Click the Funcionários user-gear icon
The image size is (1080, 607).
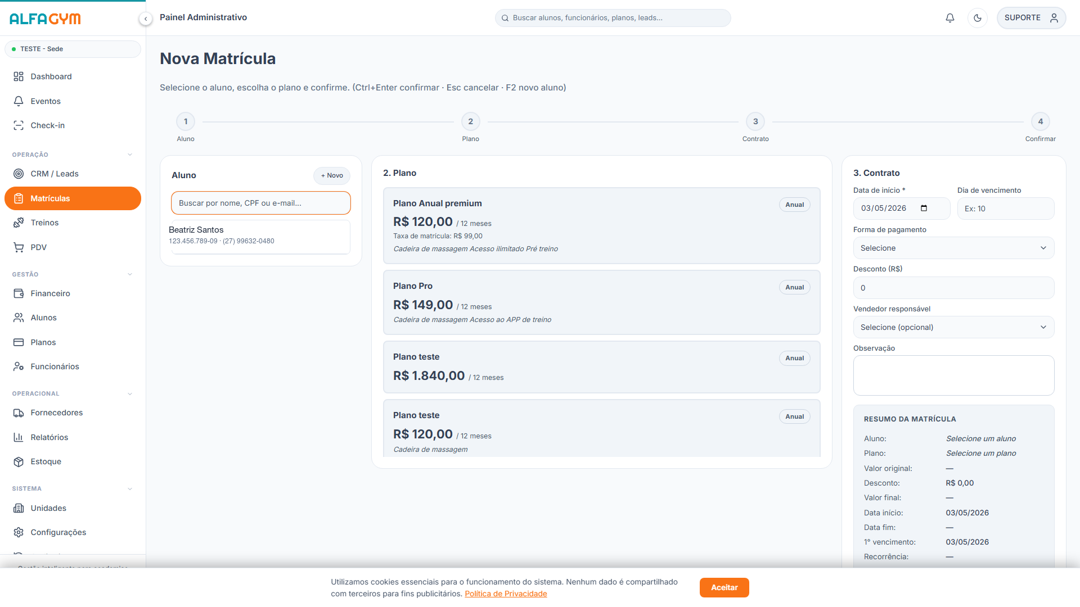coord(19,366)
